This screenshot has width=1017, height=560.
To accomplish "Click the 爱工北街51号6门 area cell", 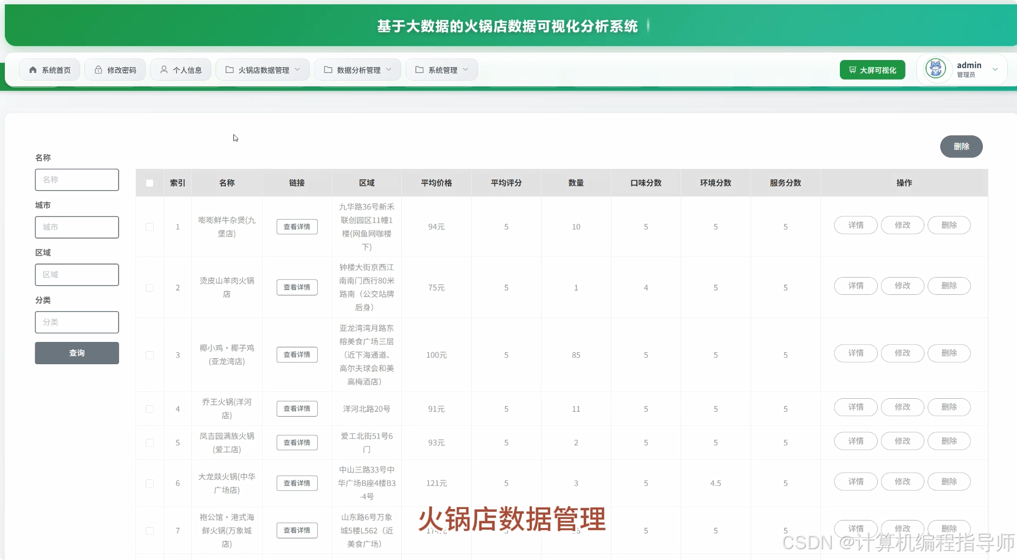I will 367,443.
